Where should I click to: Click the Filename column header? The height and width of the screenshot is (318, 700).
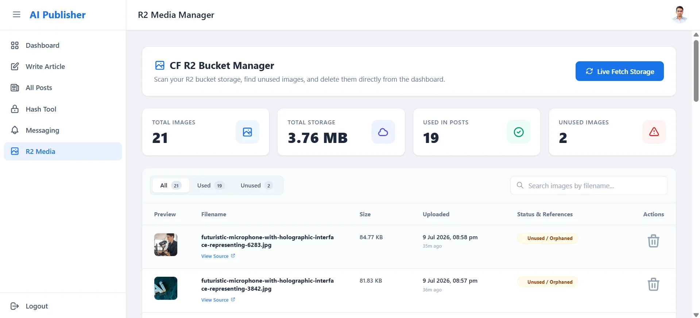click(x=214, y=214)
